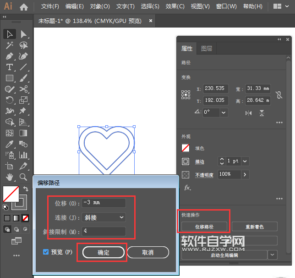Enable Draw Normal mode
The height and width of the screenshot is (278, 295).
point(7,229)
